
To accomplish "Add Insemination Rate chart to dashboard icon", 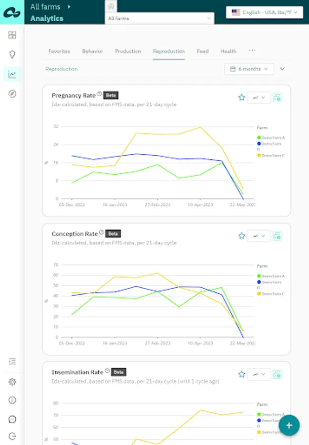I will (277, 374).
